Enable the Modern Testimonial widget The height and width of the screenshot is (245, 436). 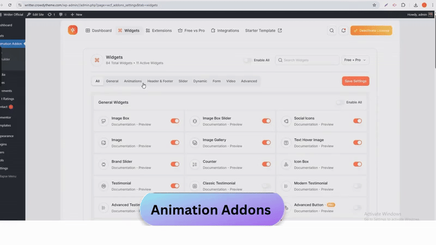pos(358,186)
